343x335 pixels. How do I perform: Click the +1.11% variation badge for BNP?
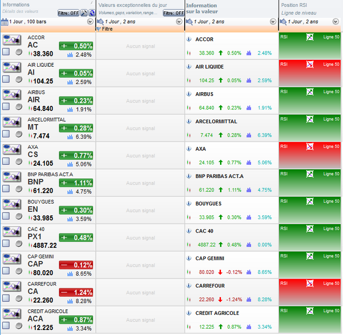tap(76, 183)
